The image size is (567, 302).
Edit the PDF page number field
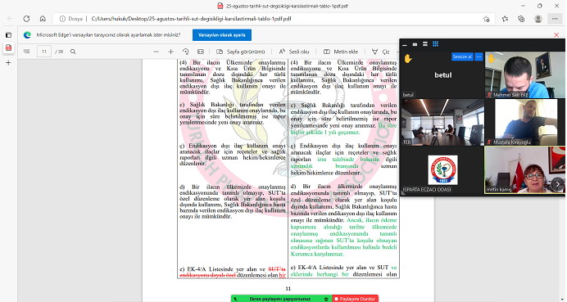[x=44, y=52]
